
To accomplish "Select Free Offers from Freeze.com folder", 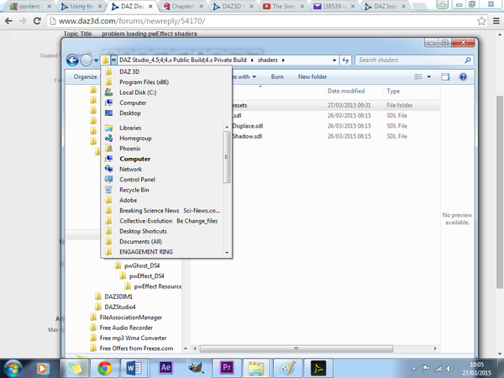I will 136,348.
